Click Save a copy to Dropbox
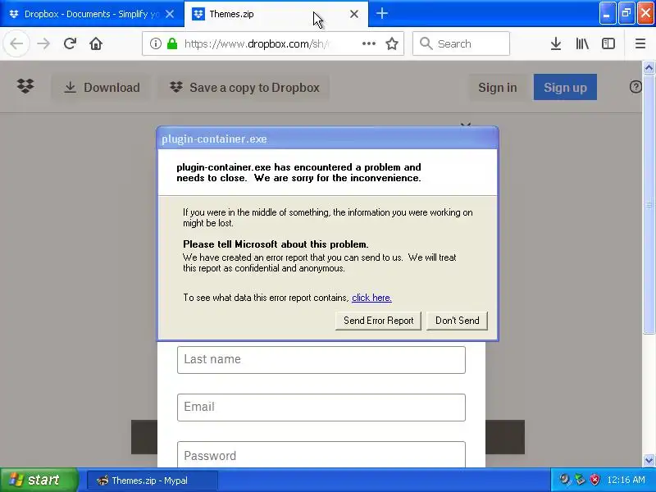 coord(244,88)
